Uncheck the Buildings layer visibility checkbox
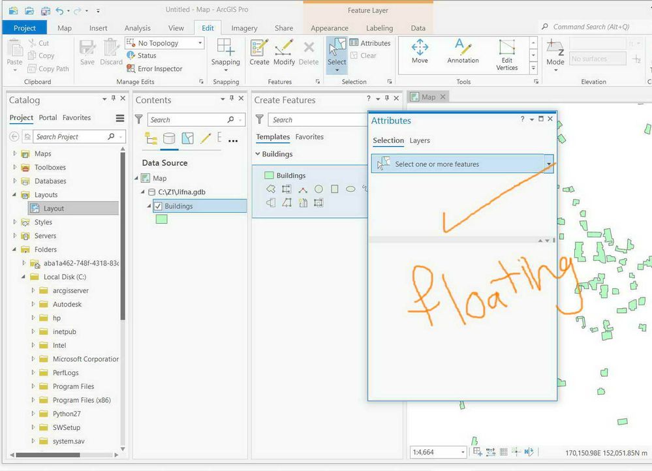This screenshot has height=471, width=652. 158,206
